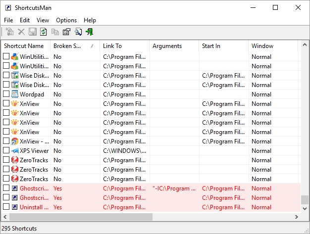Check the Uninstall broken shortcut checkbox
Screen dimensions: 310x234
pyautogui.click(x=6, y=207)
